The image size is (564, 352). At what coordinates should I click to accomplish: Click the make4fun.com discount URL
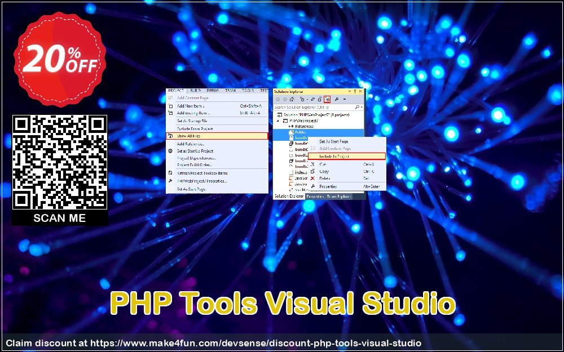[x=255, y=343]
